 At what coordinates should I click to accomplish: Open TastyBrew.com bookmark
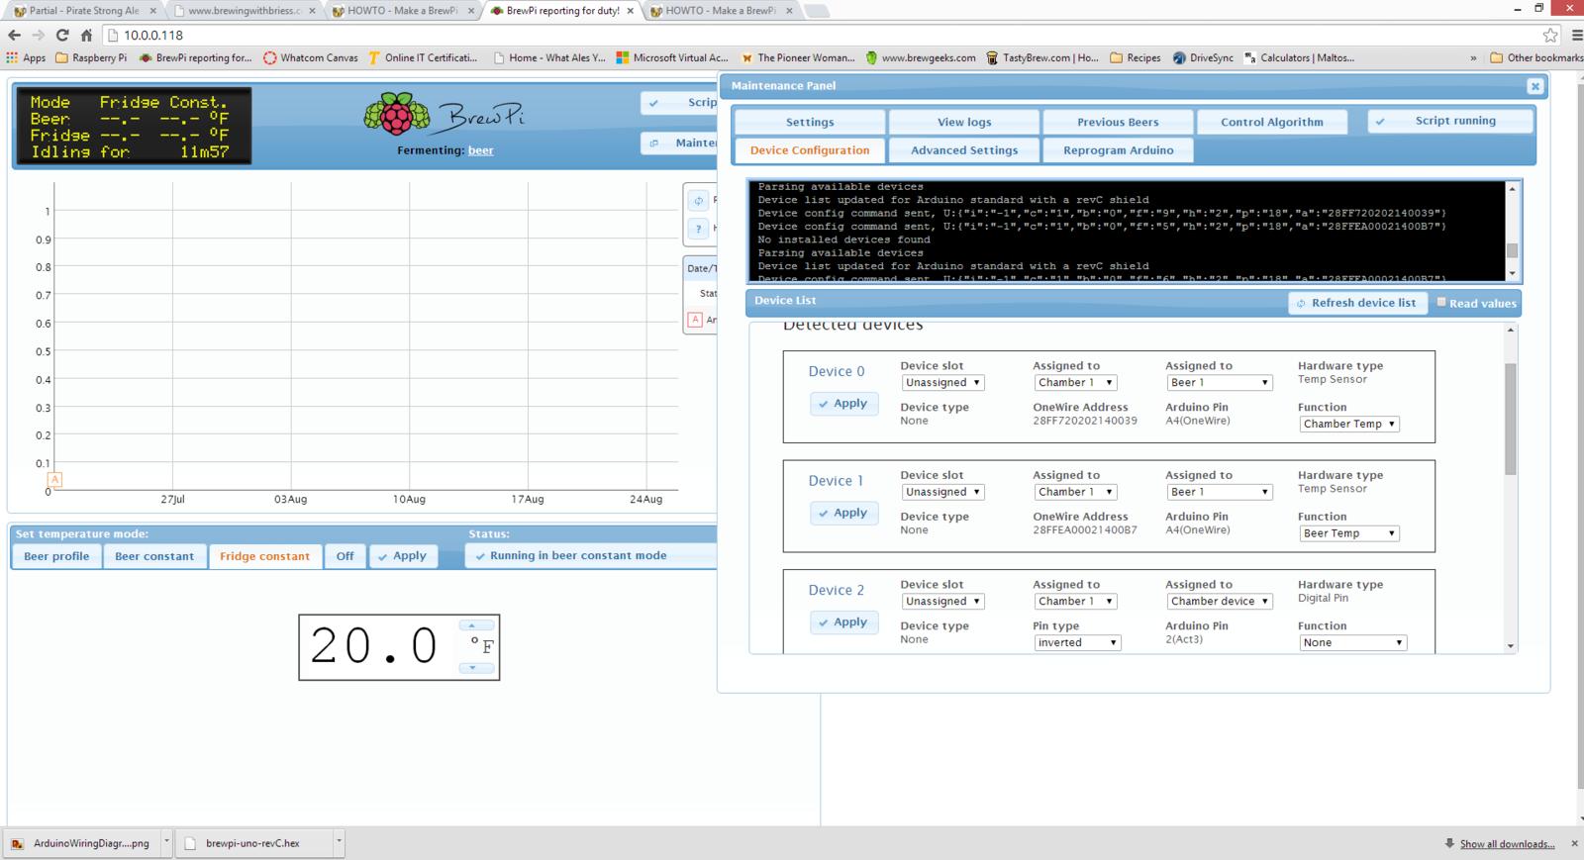tap(1042, 57)
